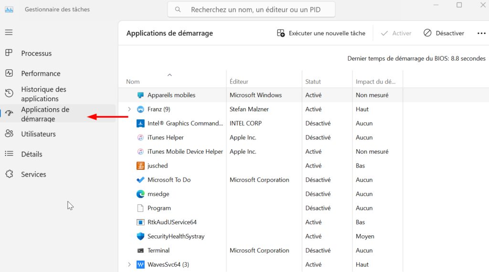The height and width of the screenshot is (272, 489).
Task: Click the WavesSvc64 icon
Action: tap(141, 264)
